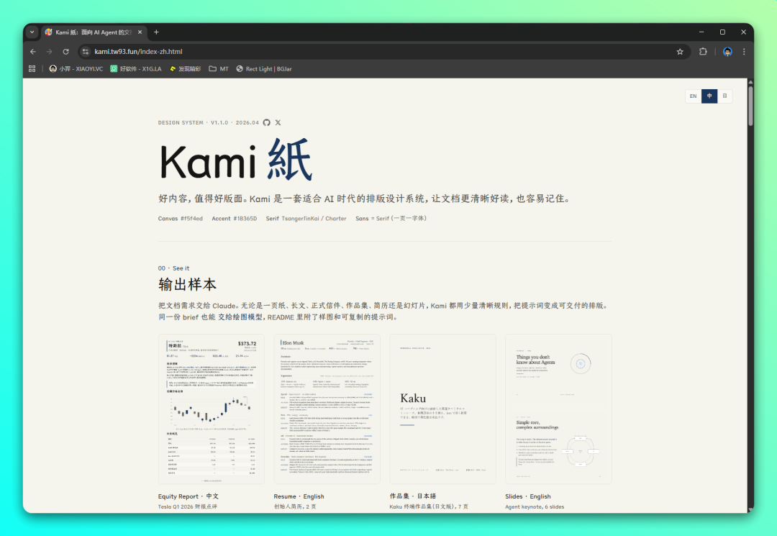Click the DESIGN SYSTEM version label
This screenshot has width=777, height=536.
point(209,122)
